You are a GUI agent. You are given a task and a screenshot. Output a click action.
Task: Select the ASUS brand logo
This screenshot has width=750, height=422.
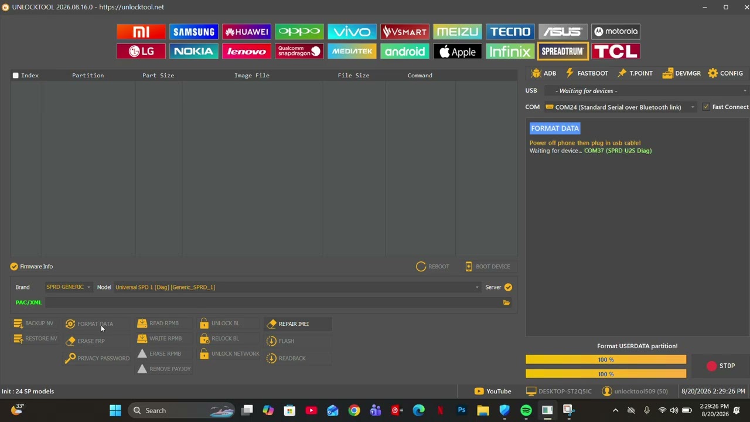(563, 32)
